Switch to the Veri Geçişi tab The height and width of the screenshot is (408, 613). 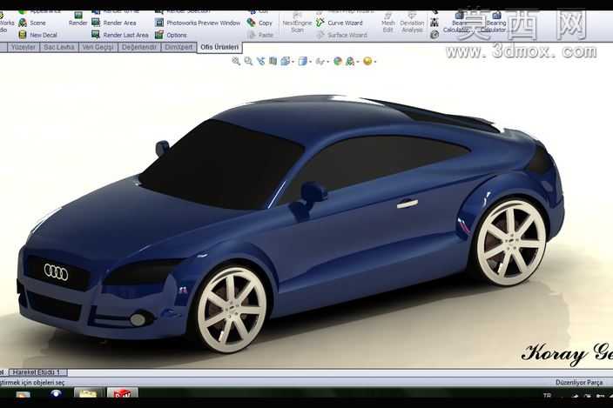tap(98, 47)
